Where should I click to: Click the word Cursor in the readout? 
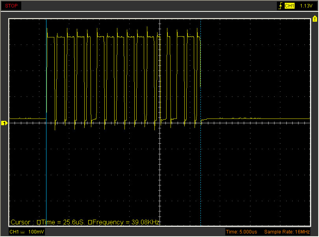[20, 222]
